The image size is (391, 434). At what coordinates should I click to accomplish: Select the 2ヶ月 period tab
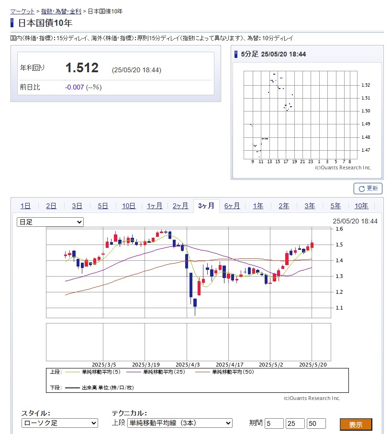coord(180,206)
